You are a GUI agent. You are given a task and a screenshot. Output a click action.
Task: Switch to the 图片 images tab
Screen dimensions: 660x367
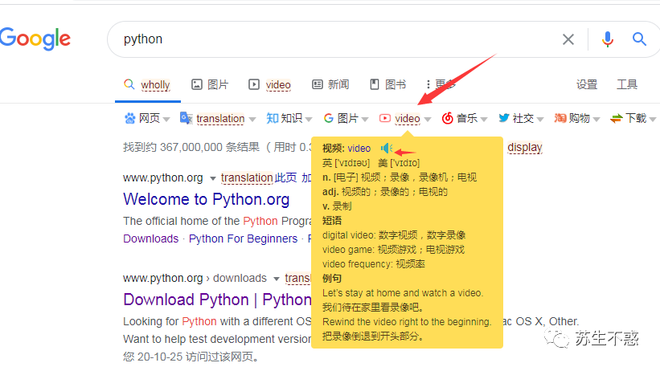(x=210, y=84)
